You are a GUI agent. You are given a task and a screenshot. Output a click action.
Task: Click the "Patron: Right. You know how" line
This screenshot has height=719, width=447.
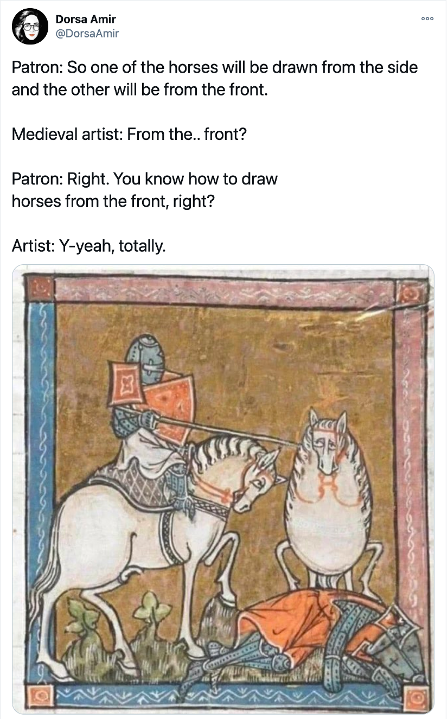click(x=145, y=179)
